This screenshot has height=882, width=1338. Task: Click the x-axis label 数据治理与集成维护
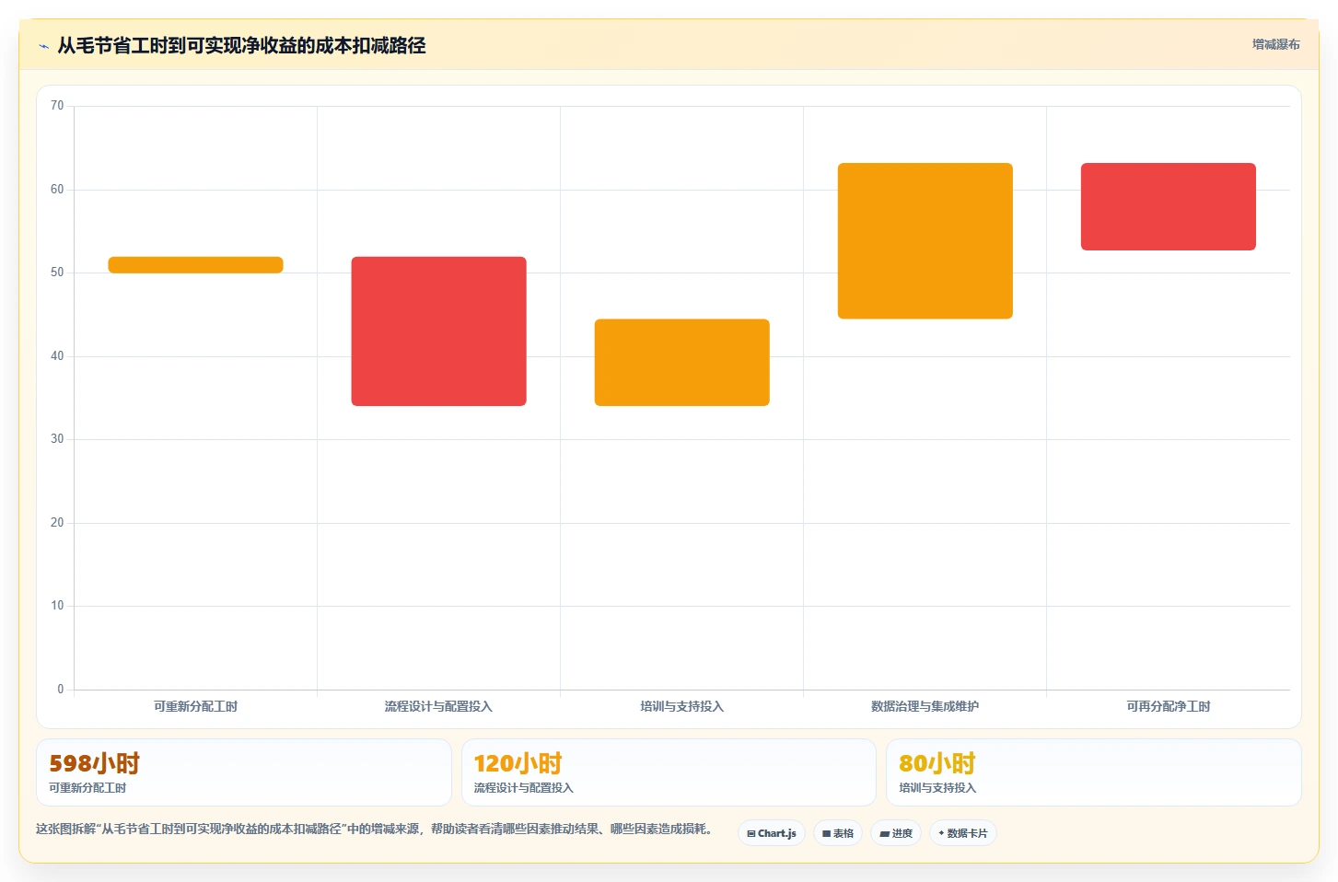click(925, 706)
